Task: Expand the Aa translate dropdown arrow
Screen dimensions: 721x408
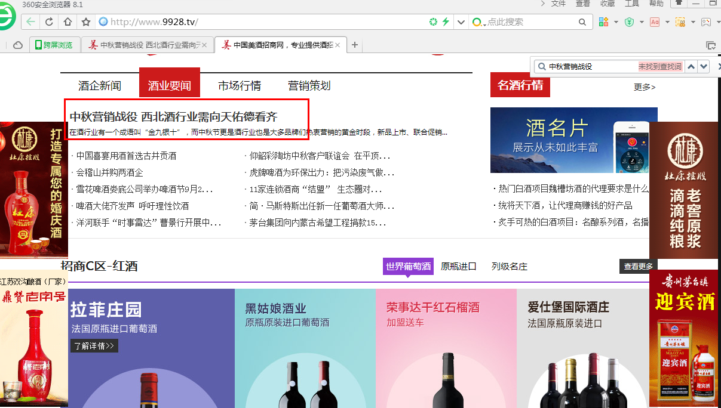Action: [667, 22]
